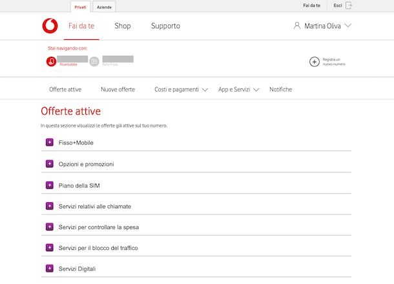Click the blurred Ricaricabile phone number
This screenshot has width=394, height=284.
coord(72,59)
